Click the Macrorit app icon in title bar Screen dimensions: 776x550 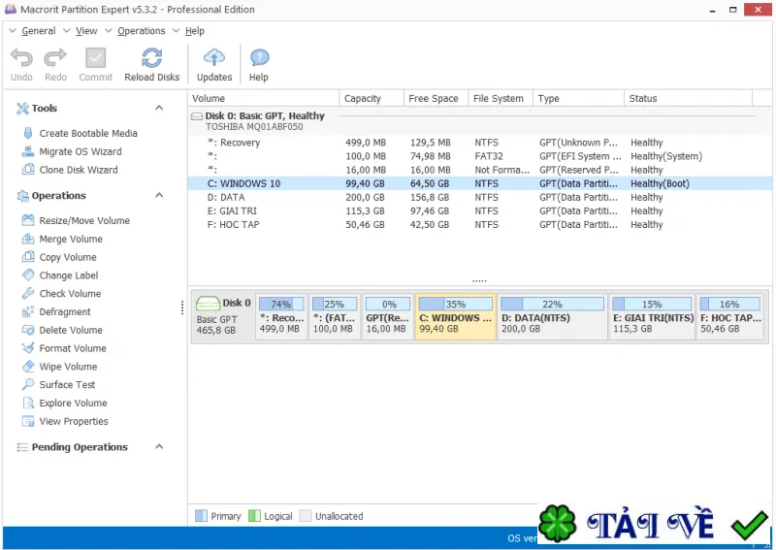coord(11,9)
